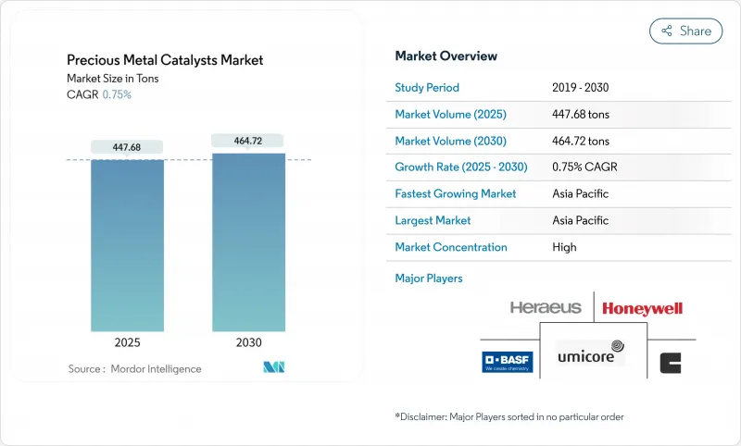Click the Largest Market row label

click(433, 220)
